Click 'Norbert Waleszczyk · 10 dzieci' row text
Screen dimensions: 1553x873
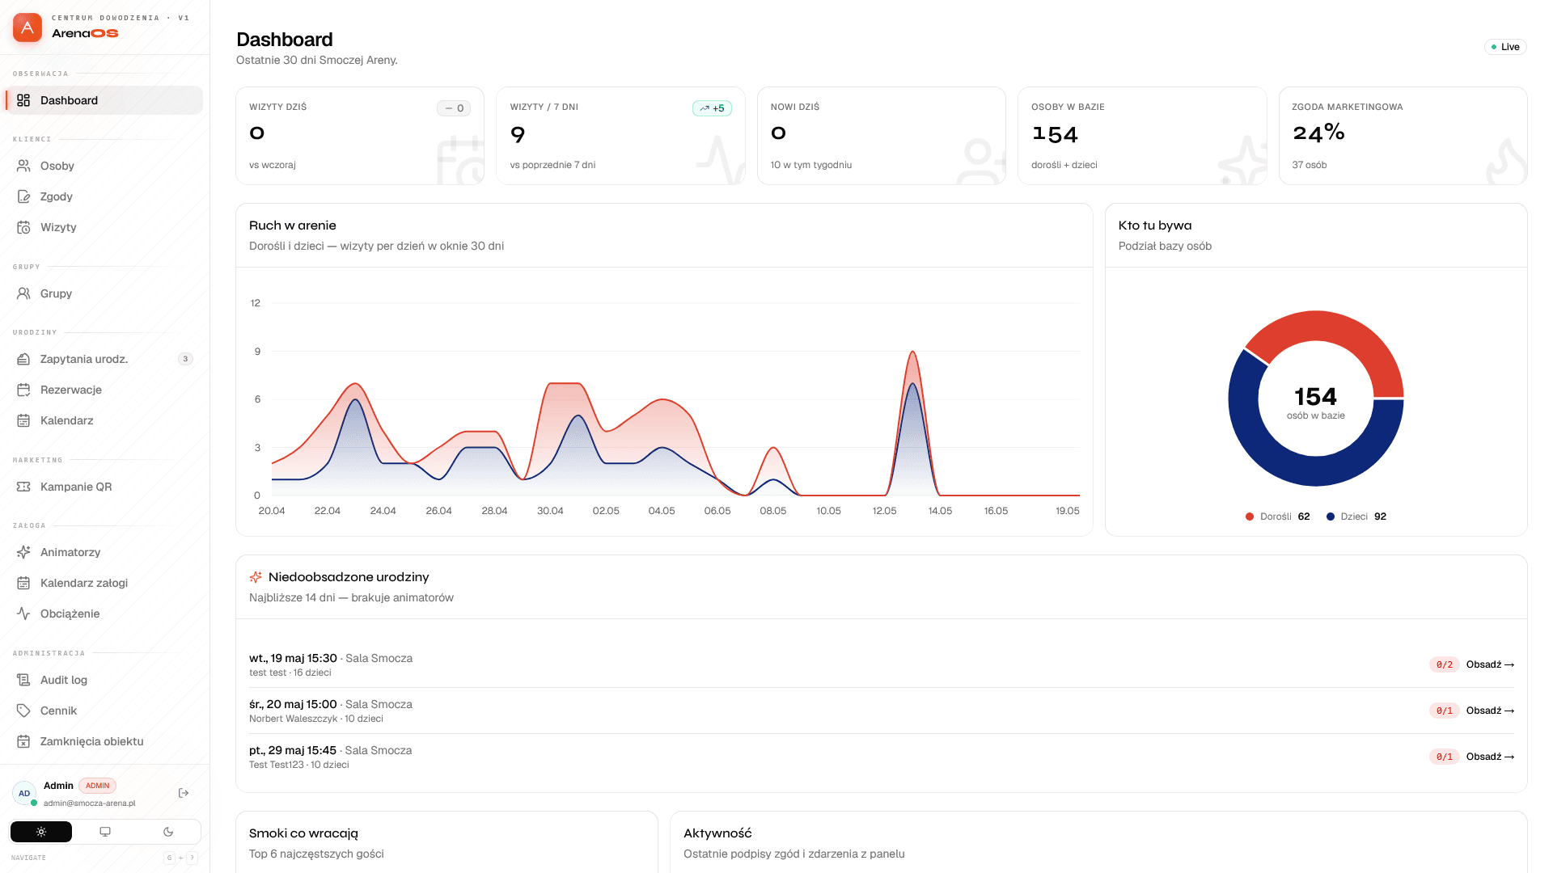coord(316,719)
